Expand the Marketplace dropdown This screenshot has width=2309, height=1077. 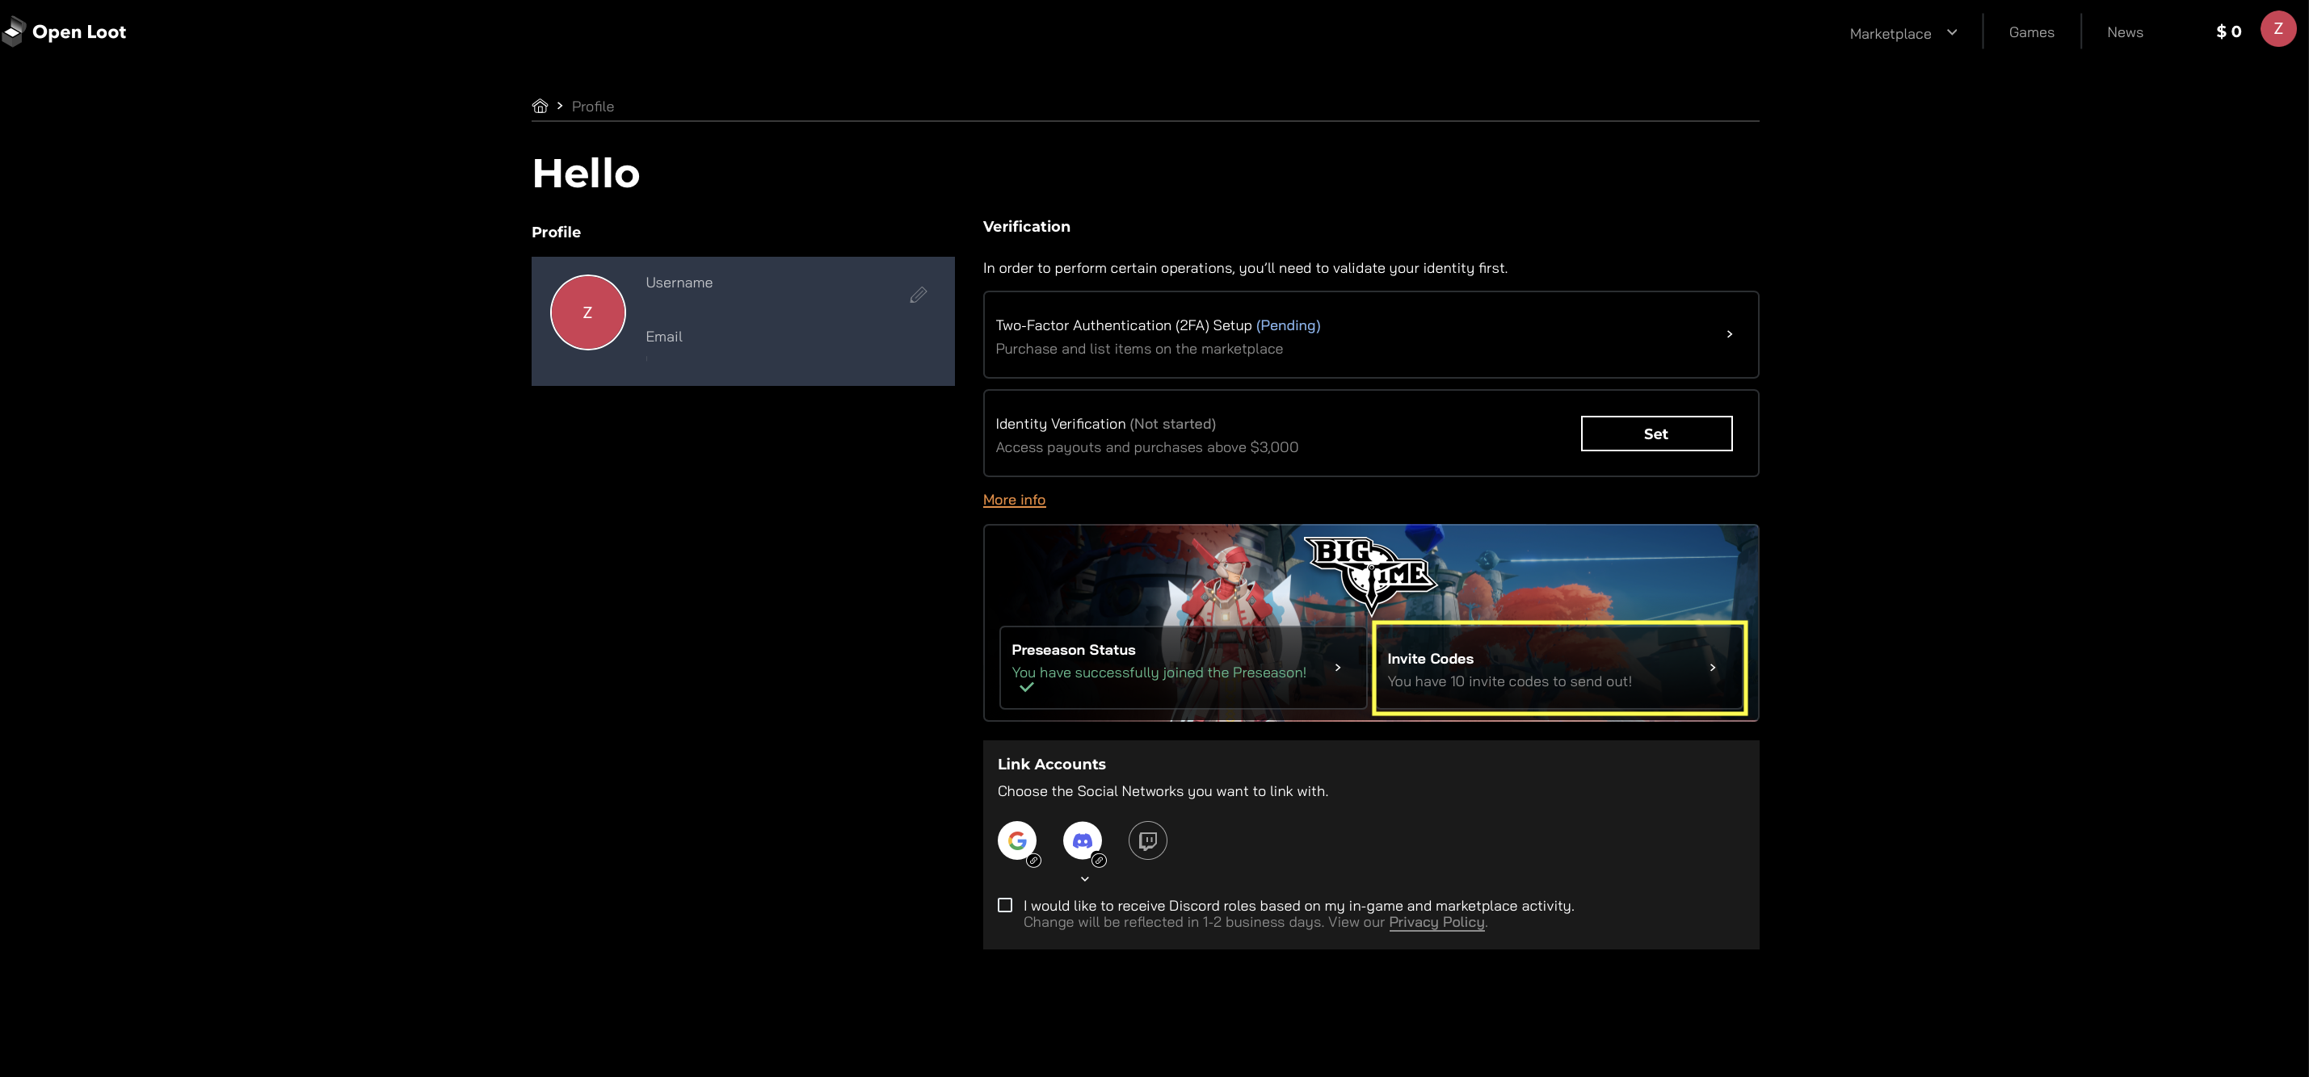(1903, 33)
